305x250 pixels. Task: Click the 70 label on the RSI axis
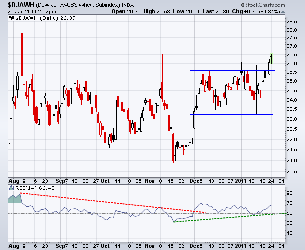(289, 203)
